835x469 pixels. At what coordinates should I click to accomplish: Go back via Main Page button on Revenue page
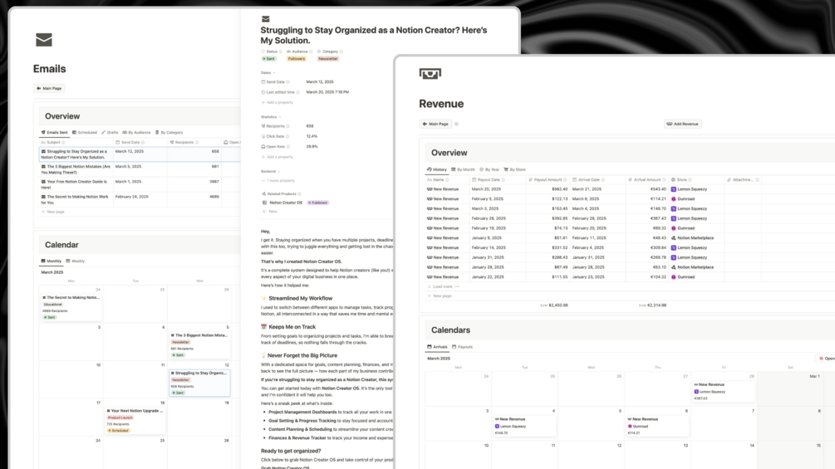tap(435, 124)
